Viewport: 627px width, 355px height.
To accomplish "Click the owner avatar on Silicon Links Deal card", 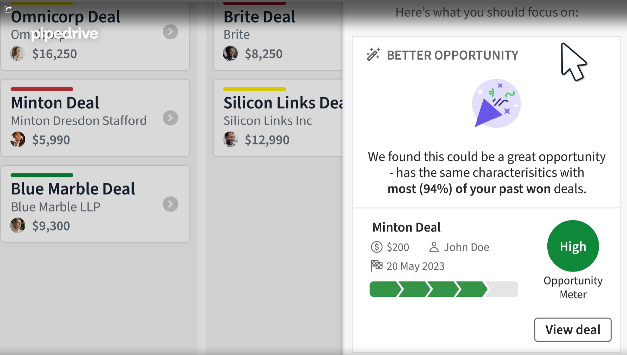I will click(x=230, y=140).
